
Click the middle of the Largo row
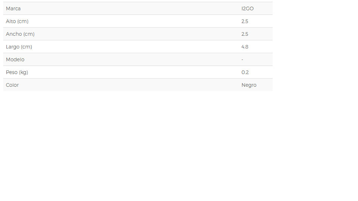click(x=138, y=47)
